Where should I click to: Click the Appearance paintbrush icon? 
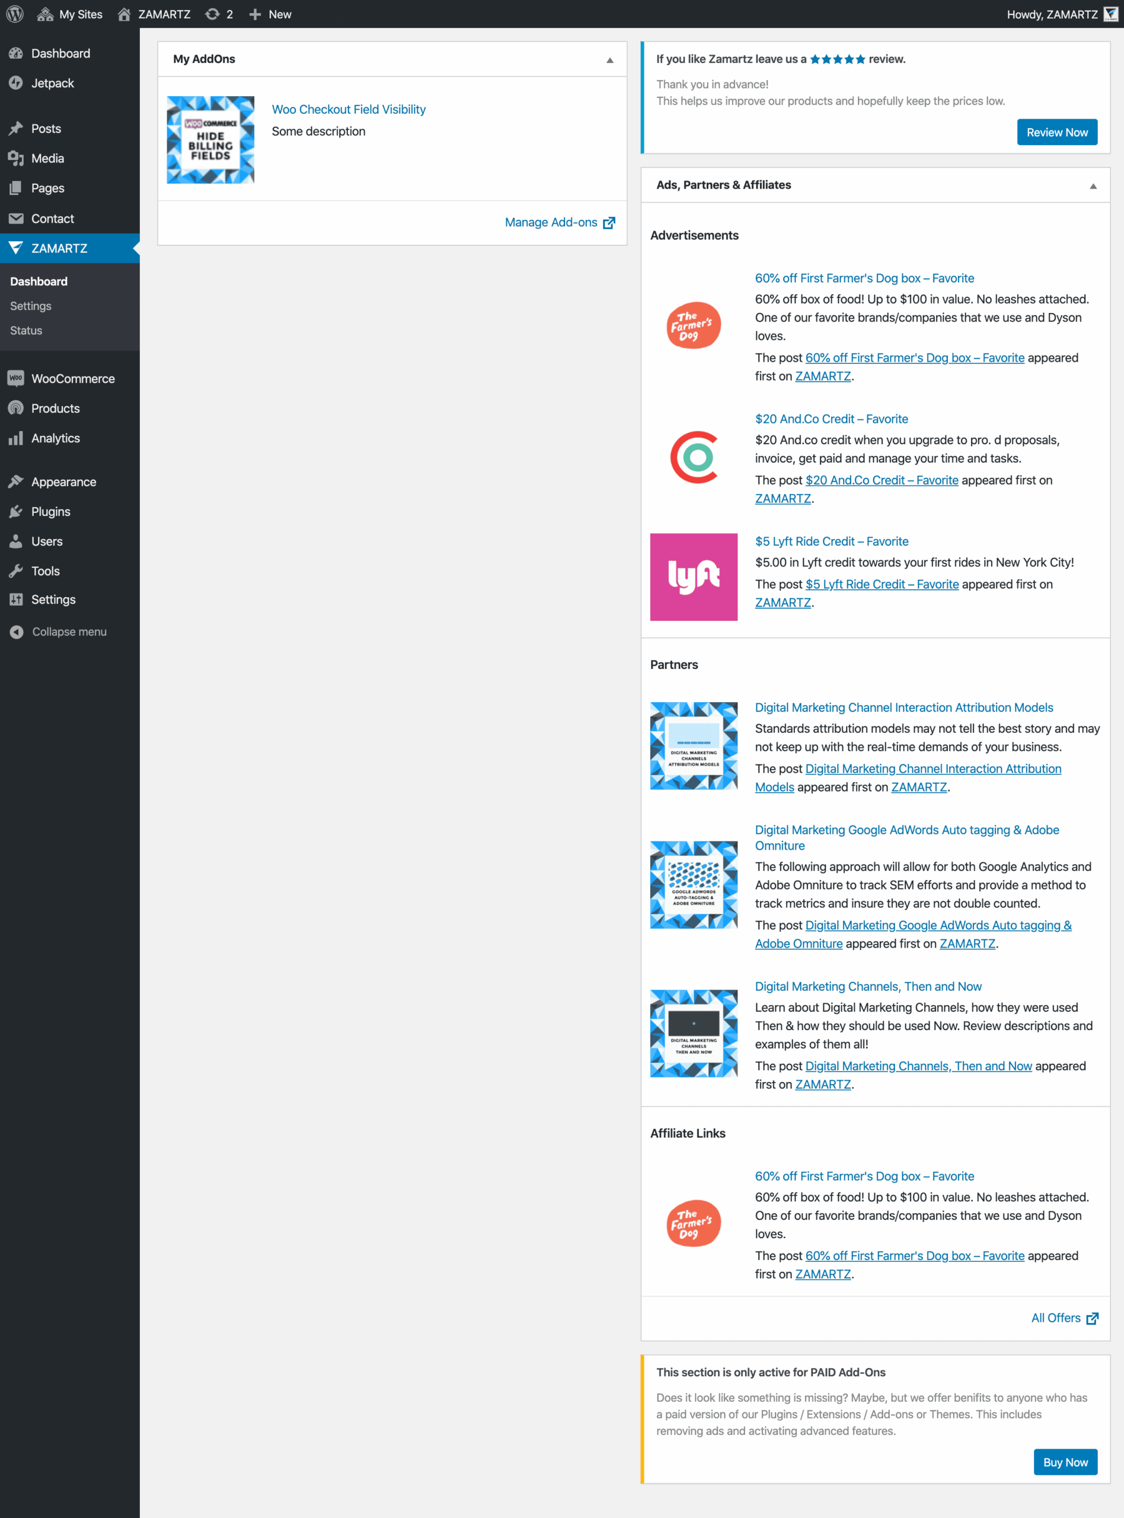coord(15,481)
